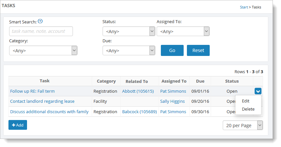The image size is (281, 147).
Task: Go to Start in the breadcrumb
Action: [244, 7]
